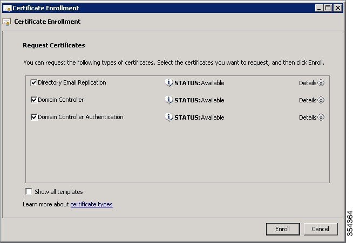Select the Directory Email Replication template label
The image size is (353, 243).
click(72, 82)
